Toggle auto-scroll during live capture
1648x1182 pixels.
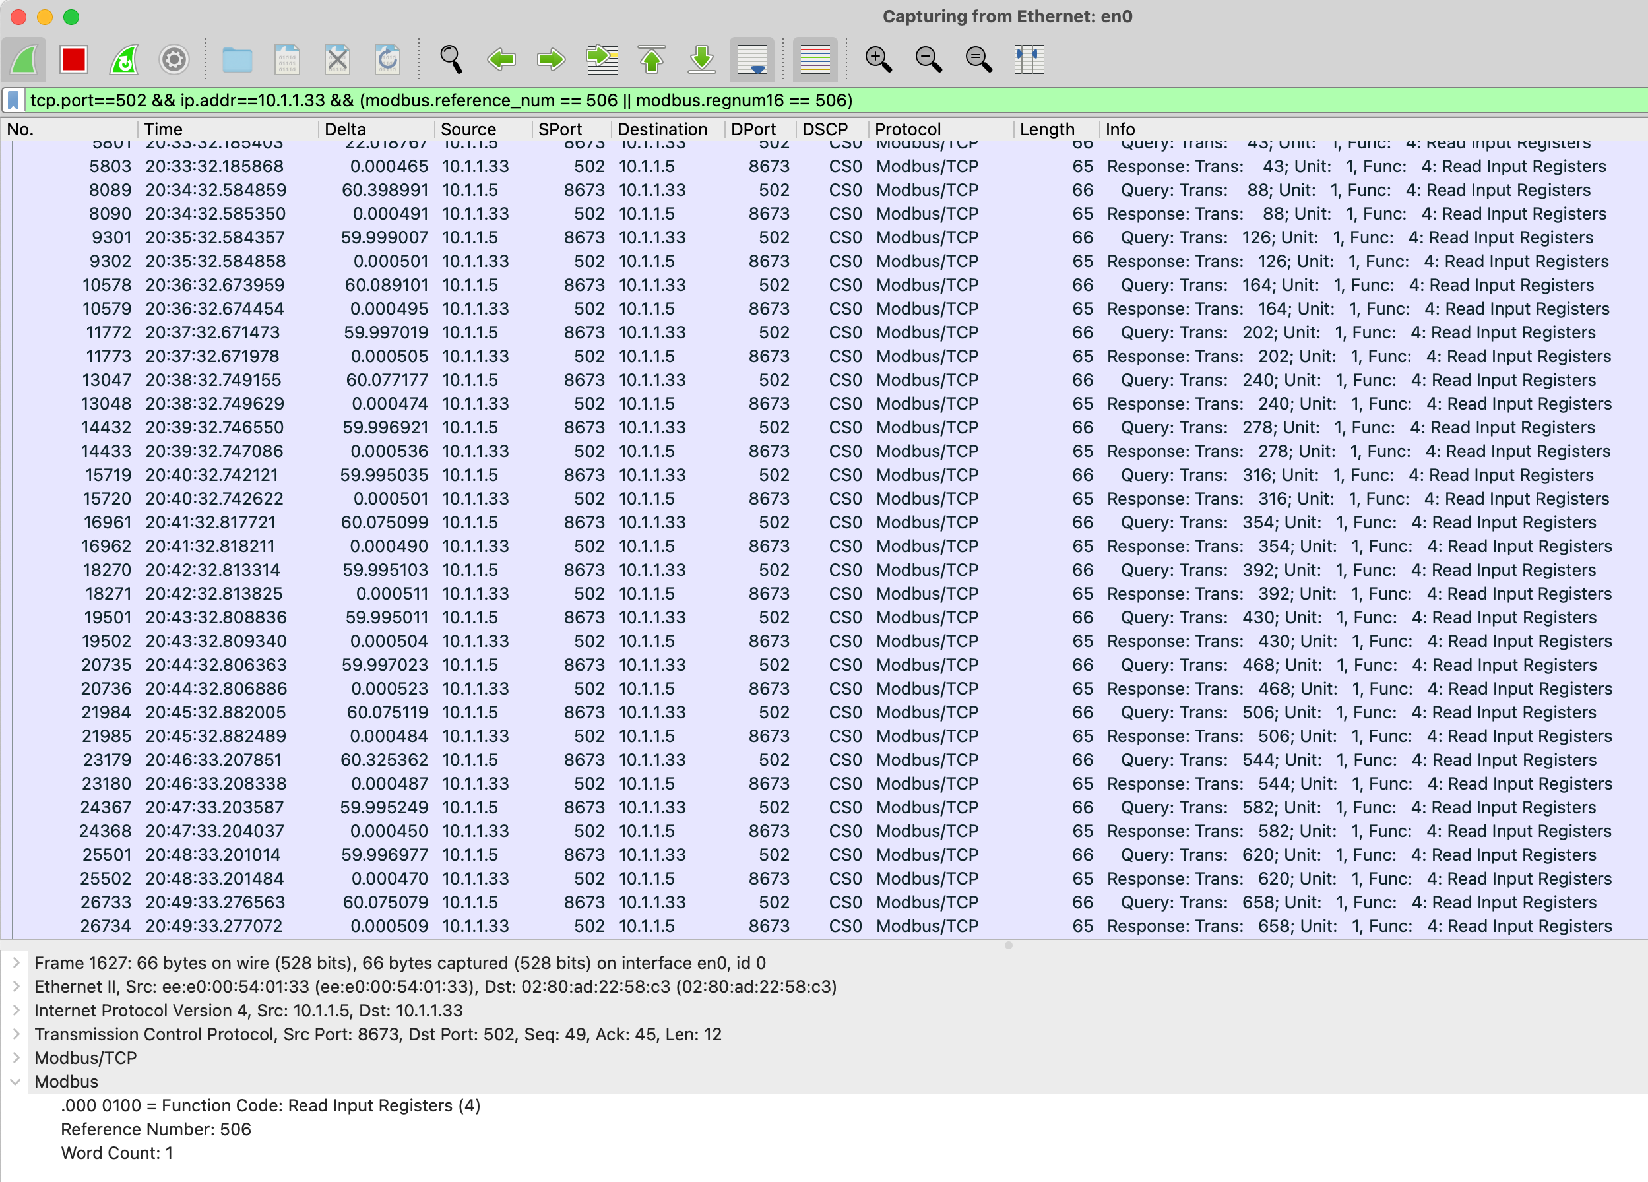[x=751, y=59]
